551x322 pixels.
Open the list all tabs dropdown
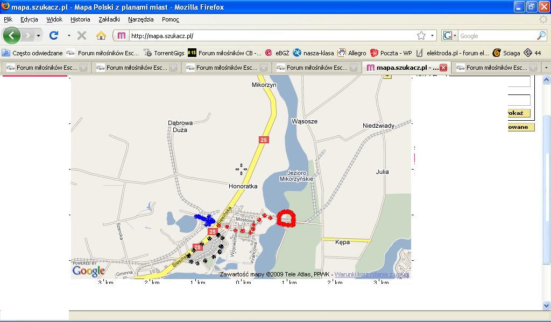tap(546, 68)
